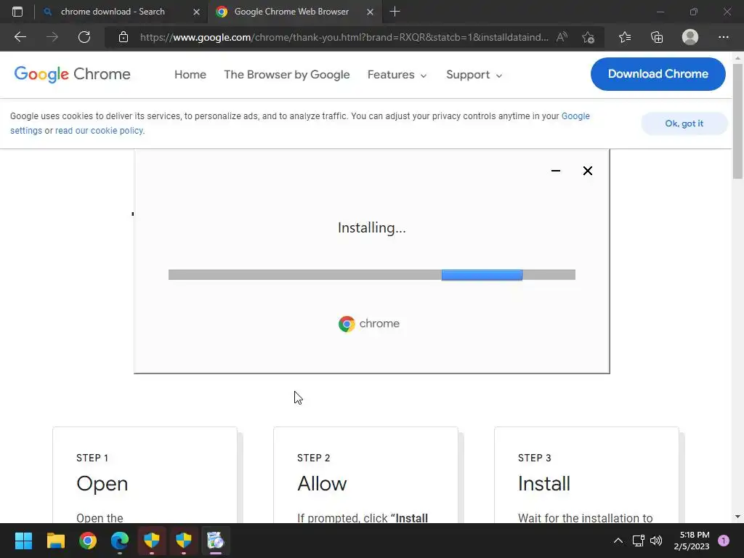Open The Browser by Google page
Viewport: 744px width, 558px height.
tap(286, 75)
